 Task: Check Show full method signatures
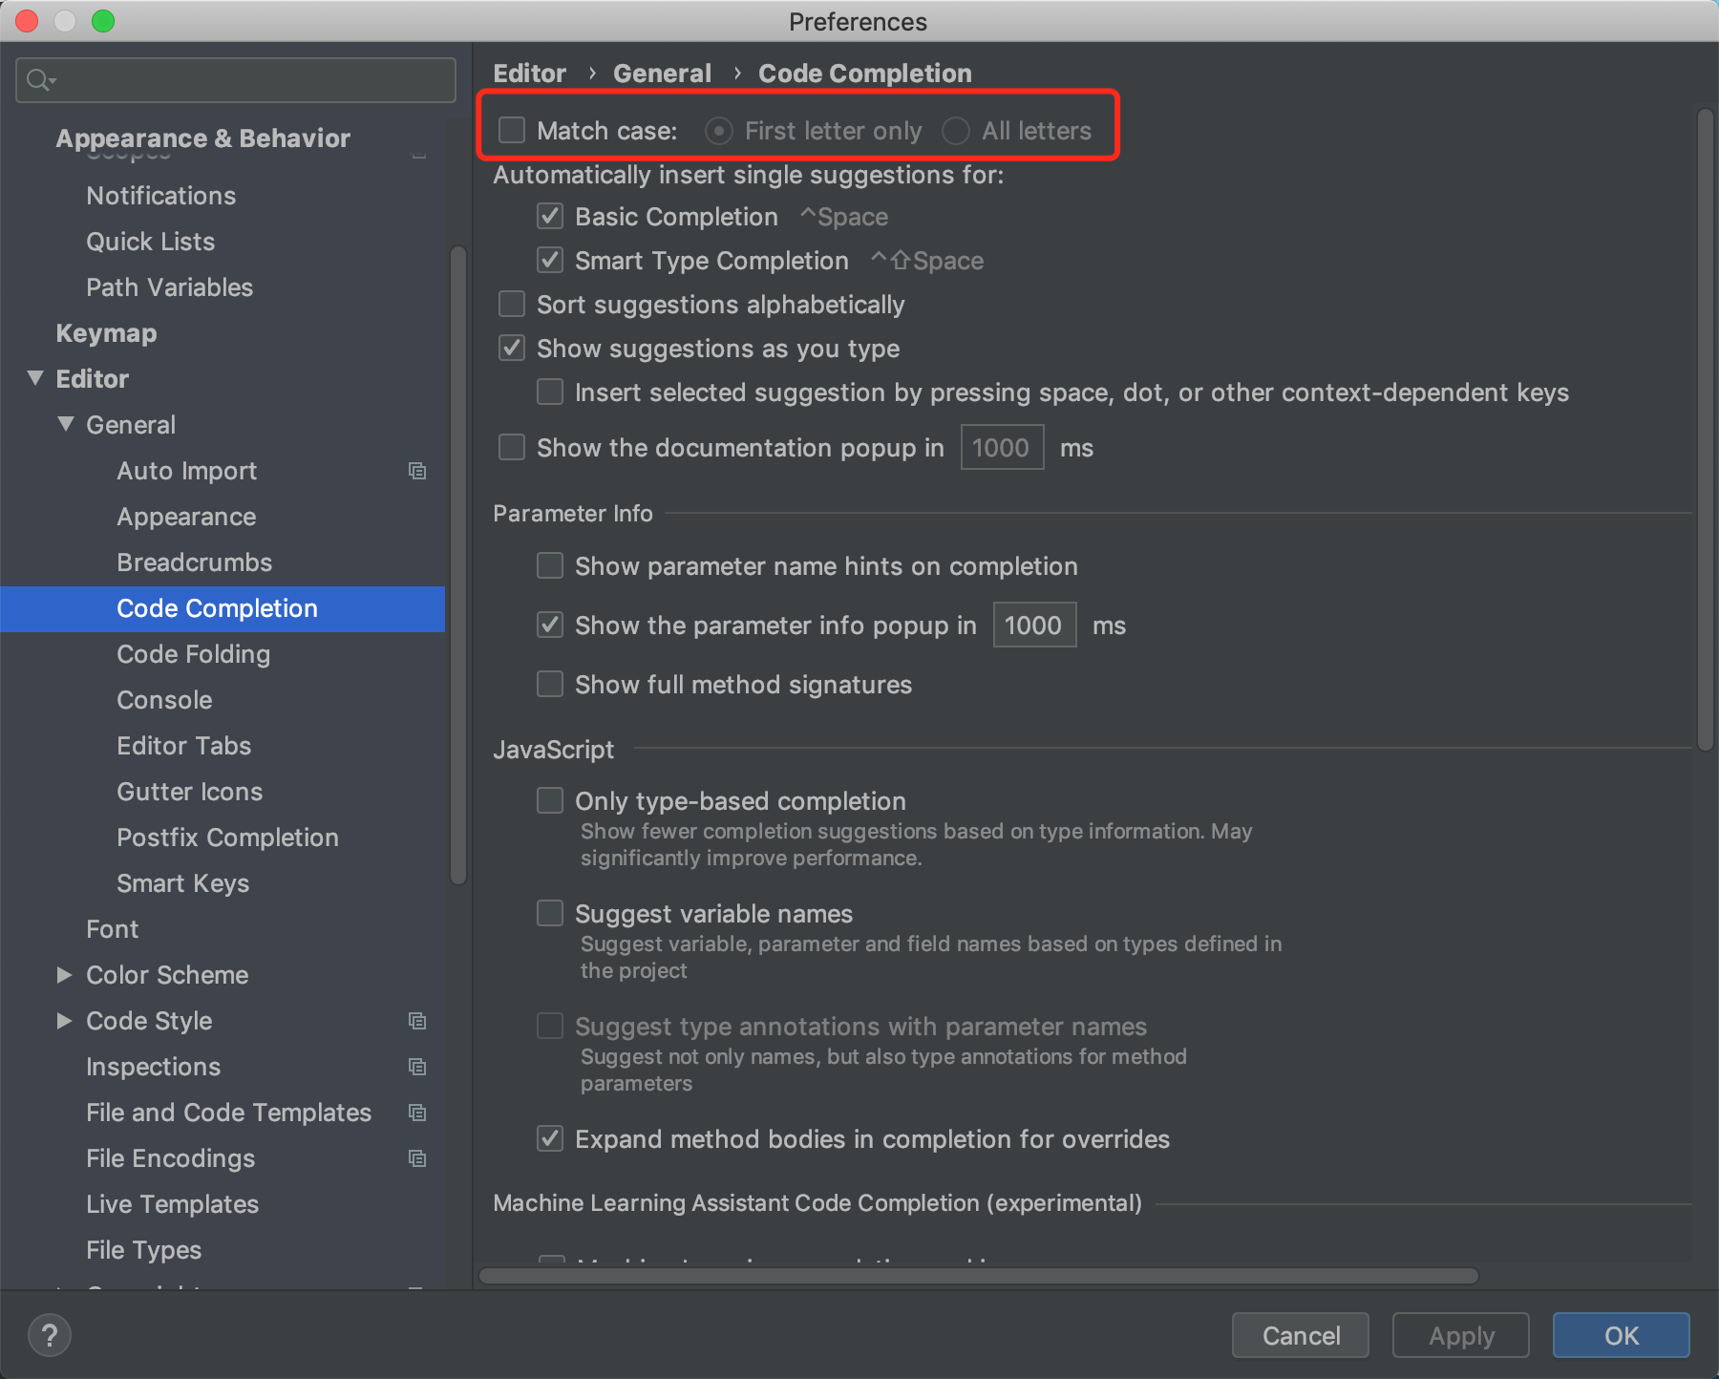(549, 684)
